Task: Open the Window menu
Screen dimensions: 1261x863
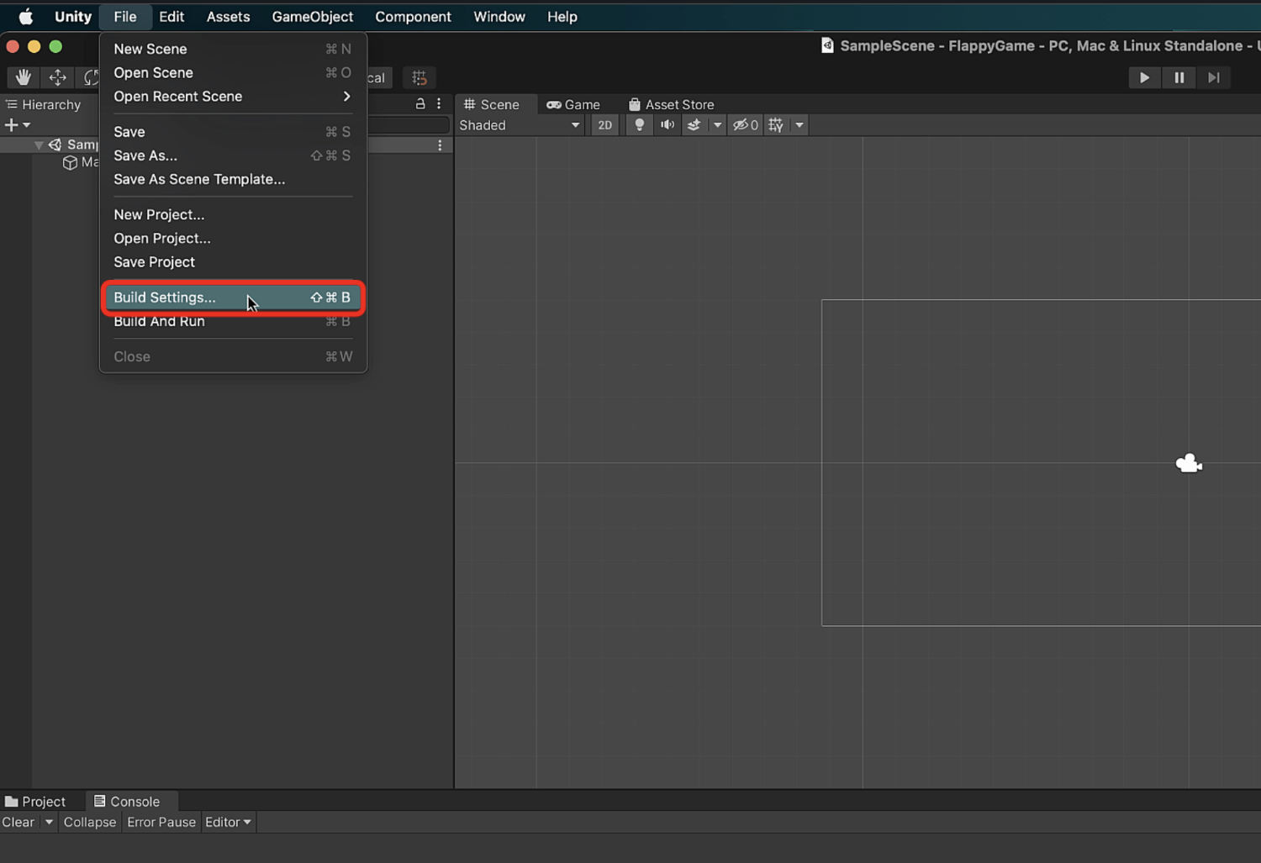Action: click(499, 17)
